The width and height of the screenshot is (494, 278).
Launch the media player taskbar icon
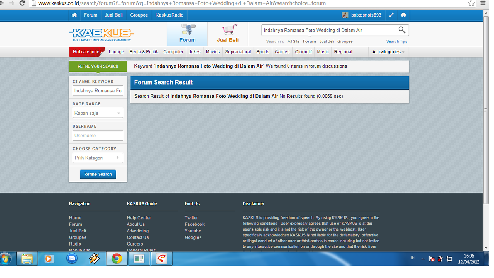(49, 259)
